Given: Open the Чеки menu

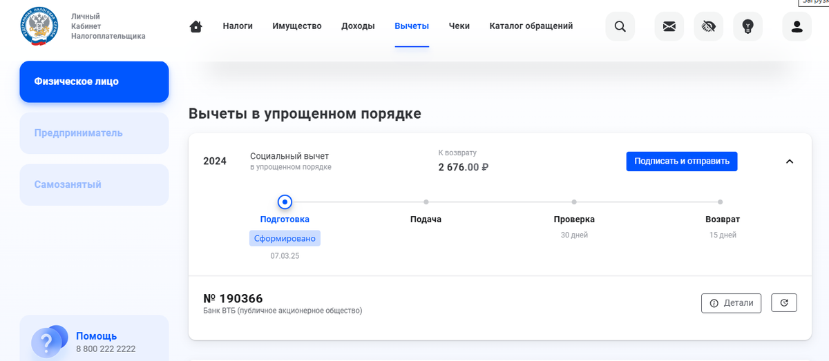Looking at the screenshot, I should point(459,26).
